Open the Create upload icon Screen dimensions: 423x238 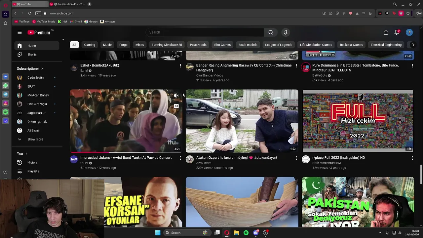(x=386, y=32)
